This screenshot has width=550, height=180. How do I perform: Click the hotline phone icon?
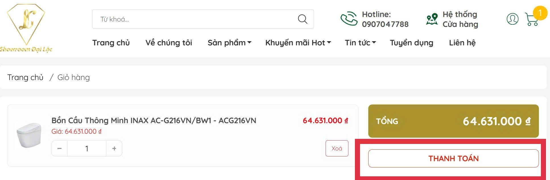pos(349,19)
